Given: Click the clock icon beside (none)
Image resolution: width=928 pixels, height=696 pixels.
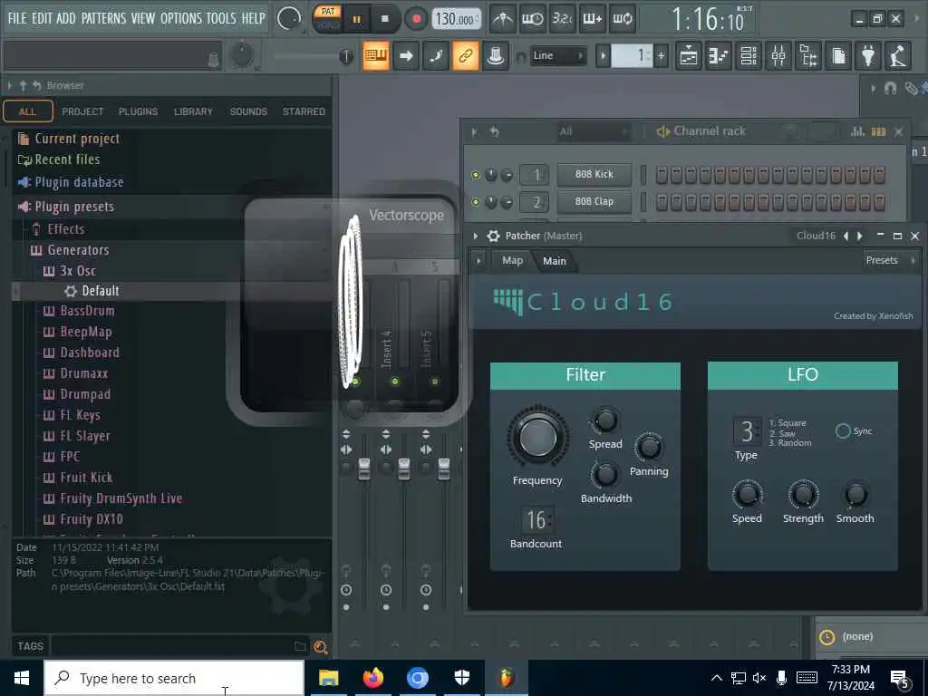Looking at the screenshot, I should click(x=826, y=637).
